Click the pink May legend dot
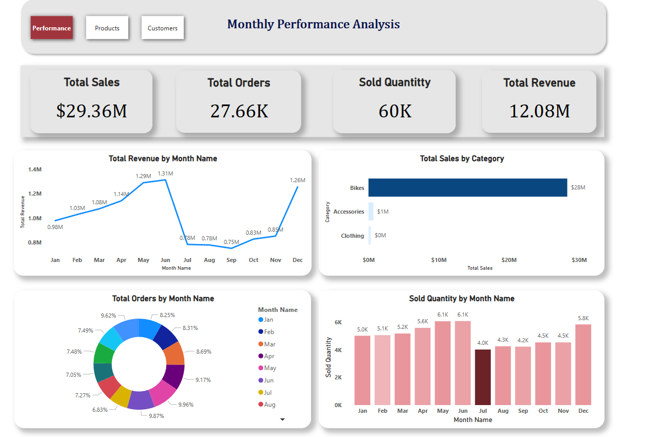 pyautogui.click(x=261, y=368)
